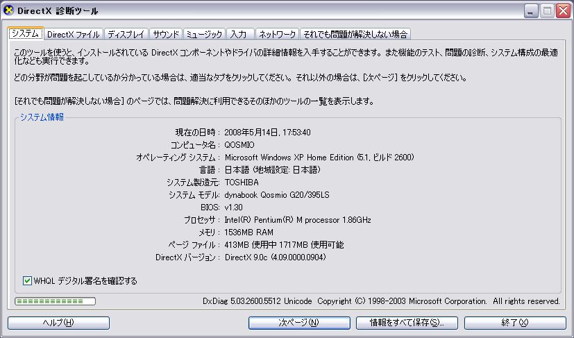574x338 pixels.
Task: Click the date value 2008年5月14日, 17:53:40
Action: [x=267, y=132]
